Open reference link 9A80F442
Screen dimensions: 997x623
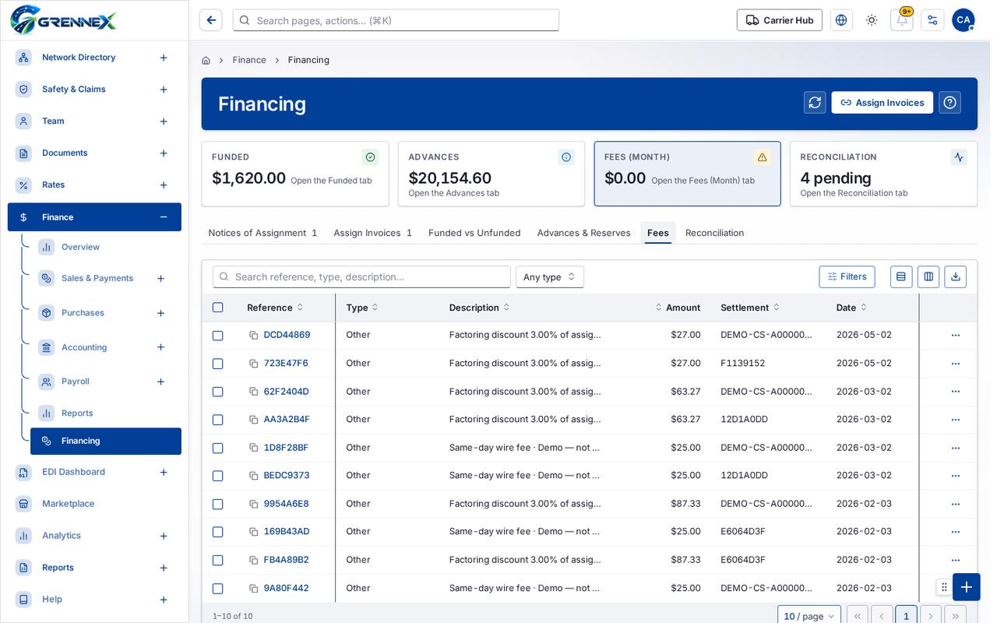286,588
